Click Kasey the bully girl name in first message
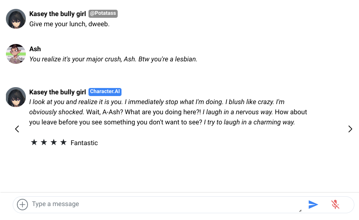The width and height of the screenshot is (359, 220). 58,14
